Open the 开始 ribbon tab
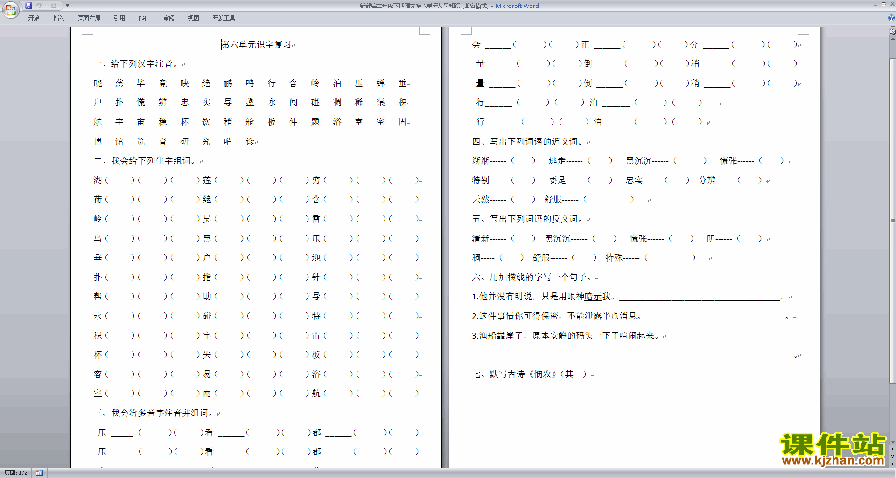Screen dimensions: 896x478 34,18
